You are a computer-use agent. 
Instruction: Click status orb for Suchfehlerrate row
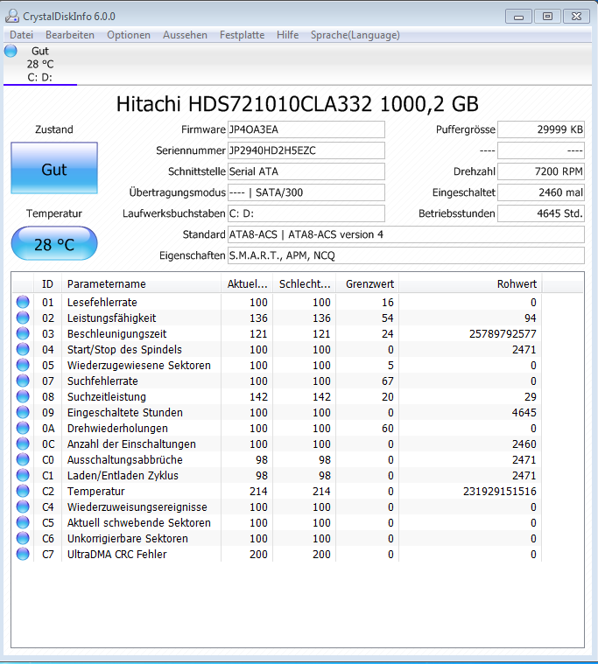[23, 381]
